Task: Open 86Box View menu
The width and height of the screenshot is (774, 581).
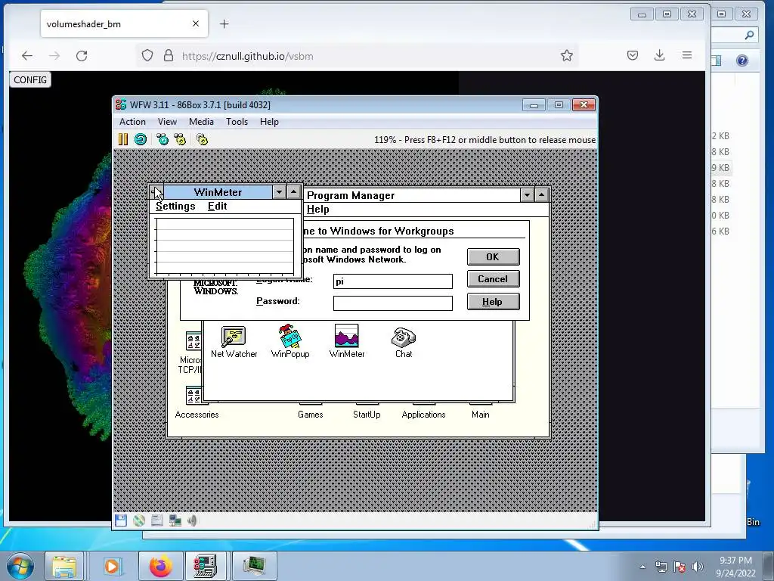Action: (x=167, y=122)
